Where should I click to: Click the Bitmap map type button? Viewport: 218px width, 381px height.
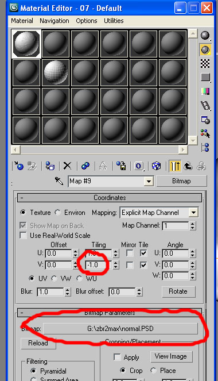click(x=181, y=181)
